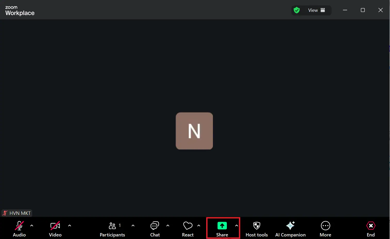The height and width of the screenshot is (239, 390).
Task: Select the N participant avatar tile
Action: point(194,131)
